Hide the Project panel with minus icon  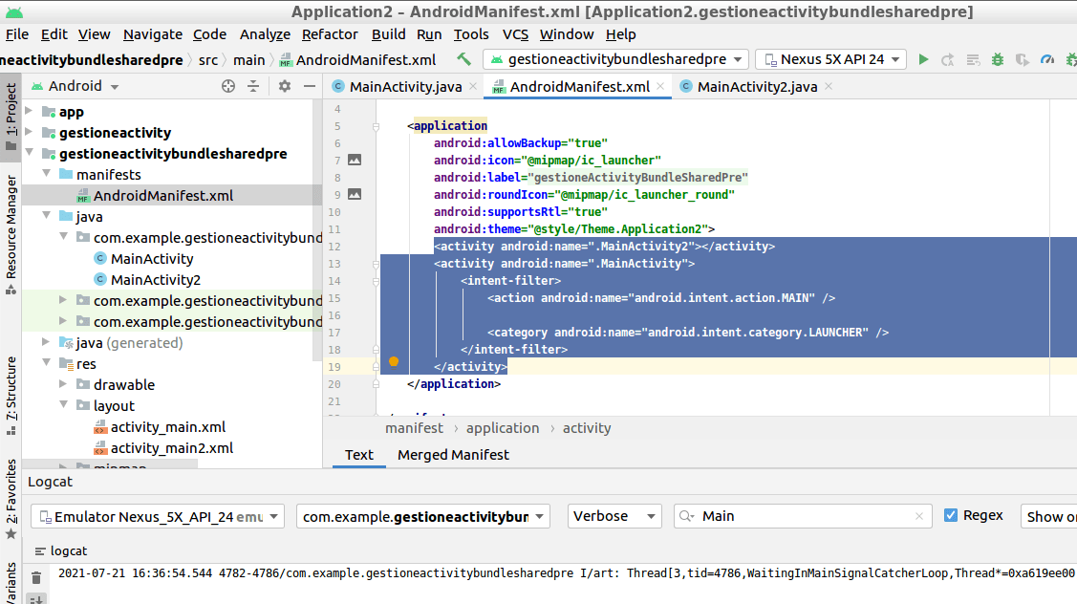point(310,86)
